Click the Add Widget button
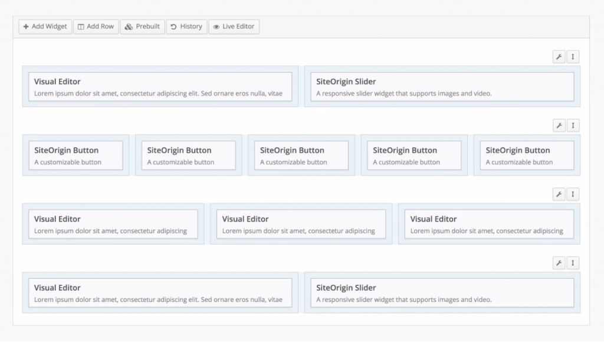This screenshot has width=604, height=342. 45,27
